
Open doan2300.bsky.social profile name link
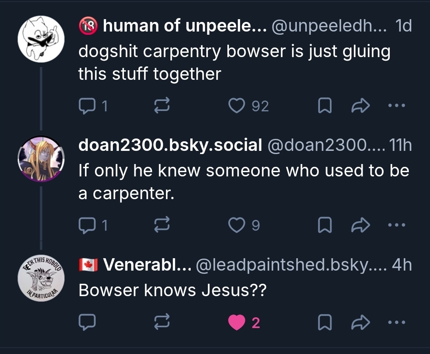pyautogui.click(x=170, y=146)
